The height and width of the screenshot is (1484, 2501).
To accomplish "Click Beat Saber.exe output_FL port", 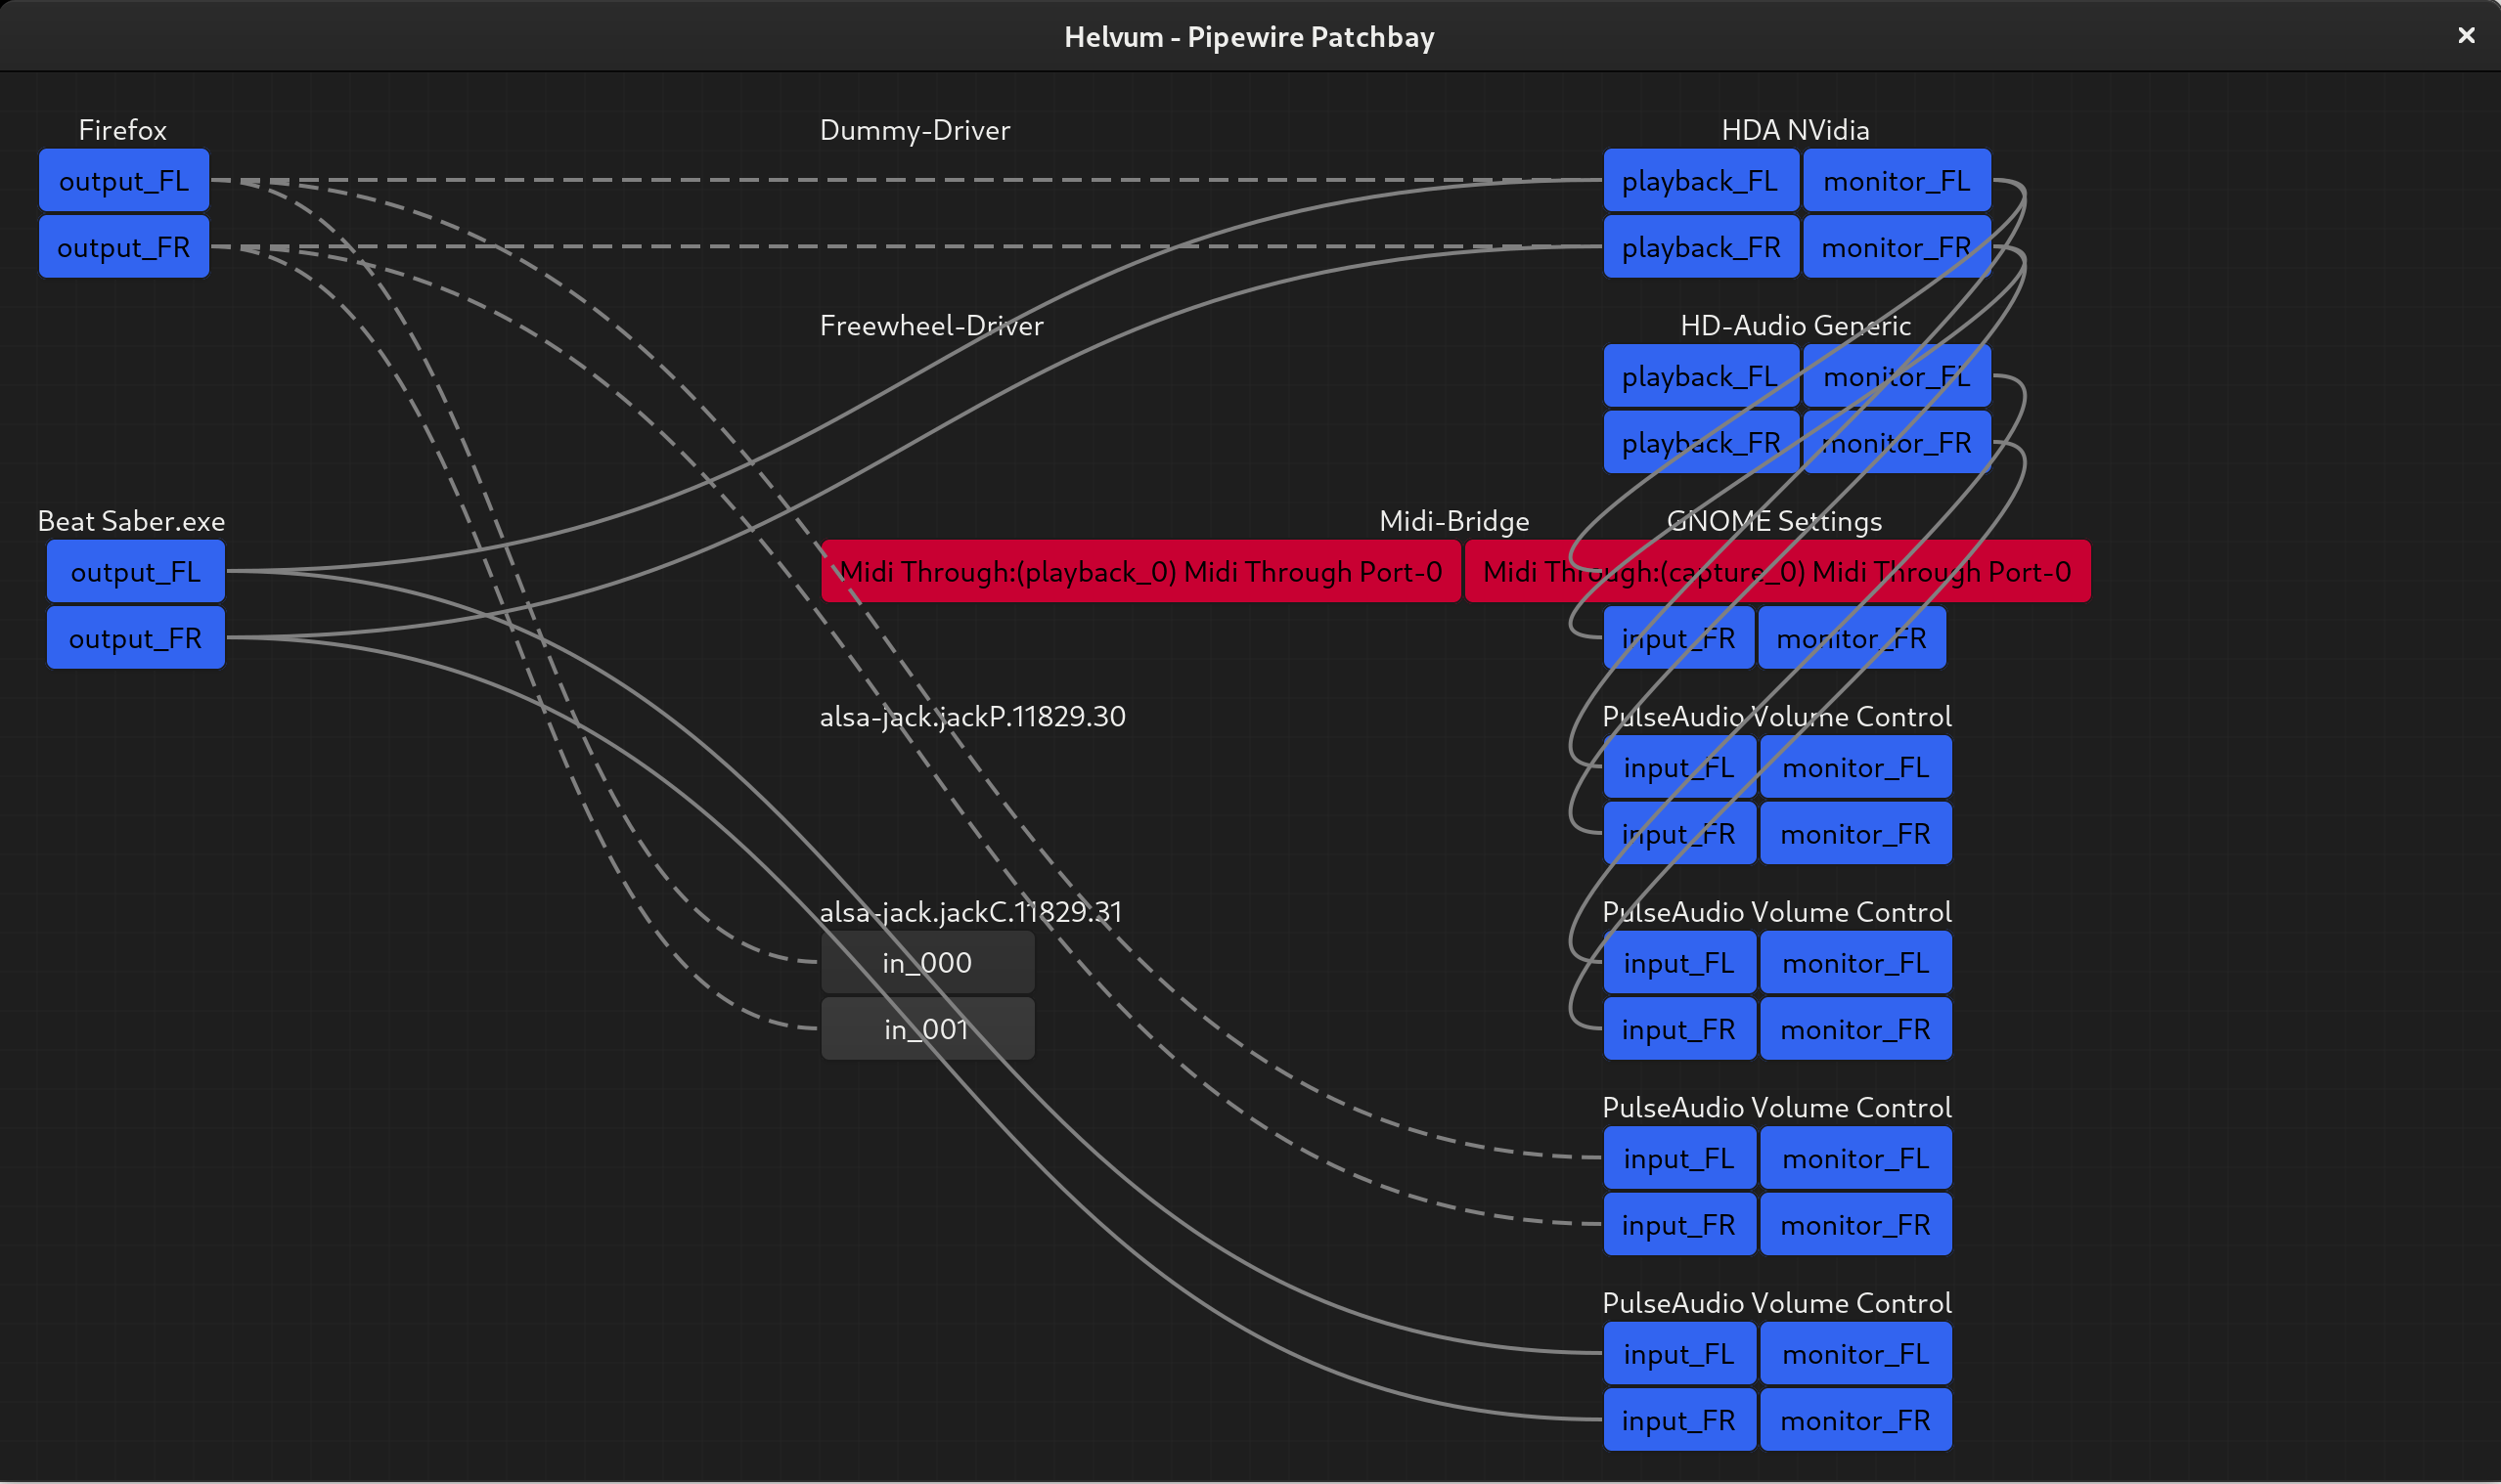I will click(x=135, y=572).
